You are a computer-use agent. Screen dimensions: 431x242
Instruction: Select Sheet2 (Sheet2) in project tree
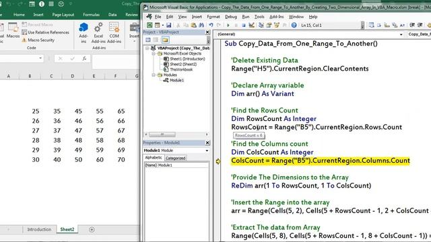pyautogui.click(x=183, y=65)
